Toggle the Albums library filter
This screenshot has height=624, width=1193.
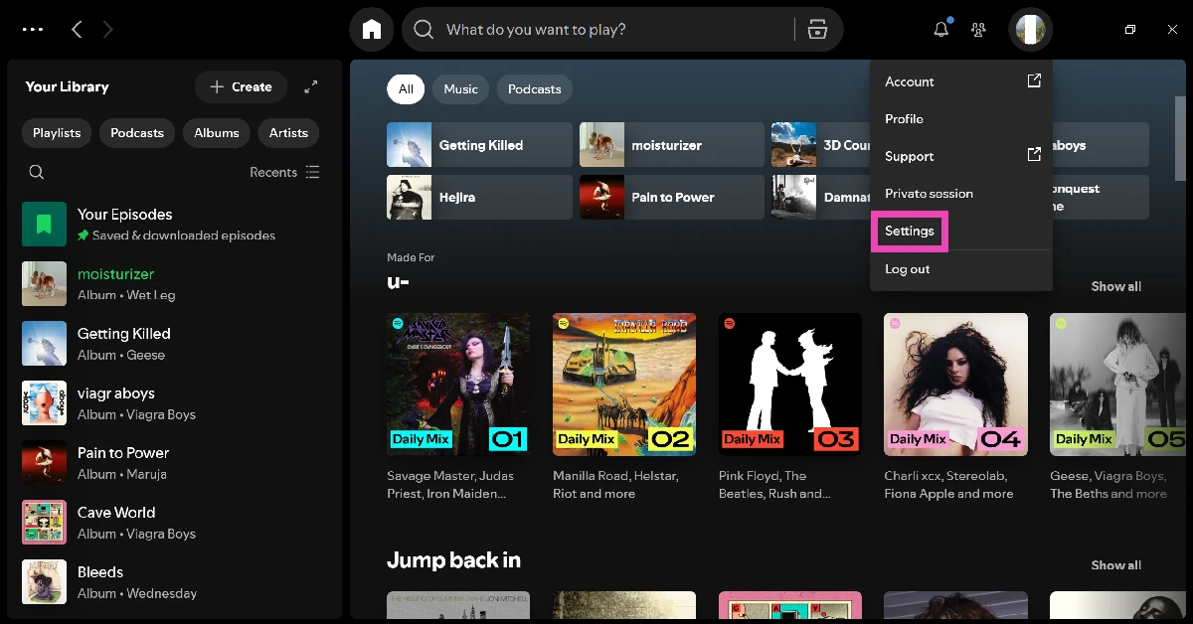click(x=216, y=133)
